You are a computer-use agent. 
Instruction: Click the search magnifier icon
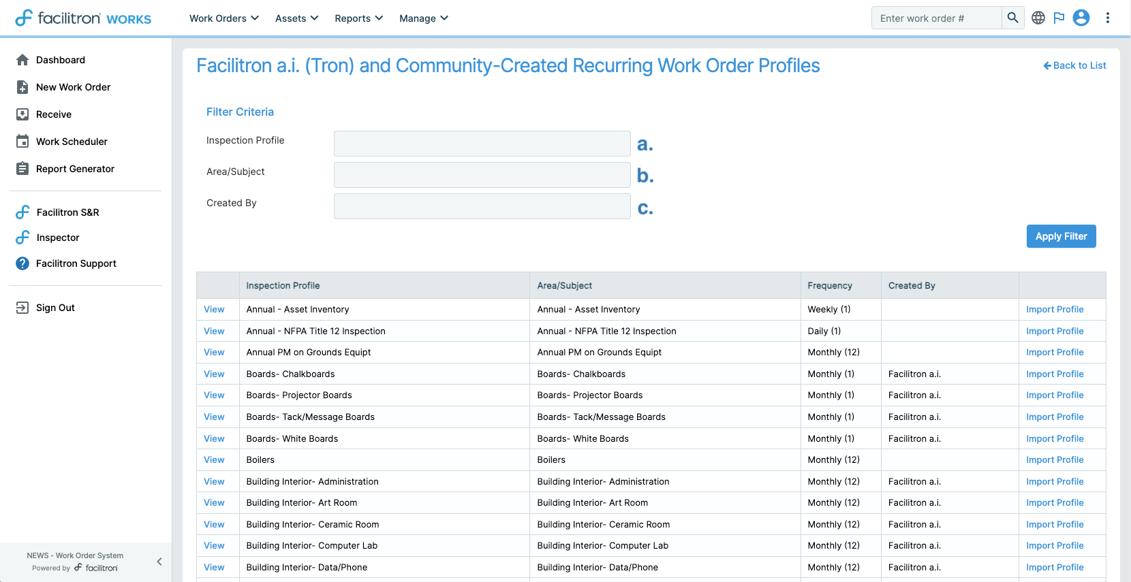pyautogui.click(x=1012, y=18)
